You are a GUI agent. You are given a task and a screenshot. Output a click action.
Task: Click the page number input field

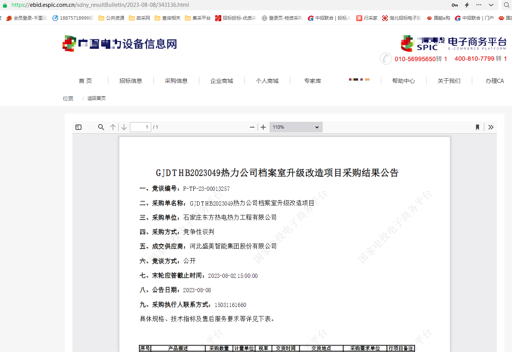coord(140,127)
